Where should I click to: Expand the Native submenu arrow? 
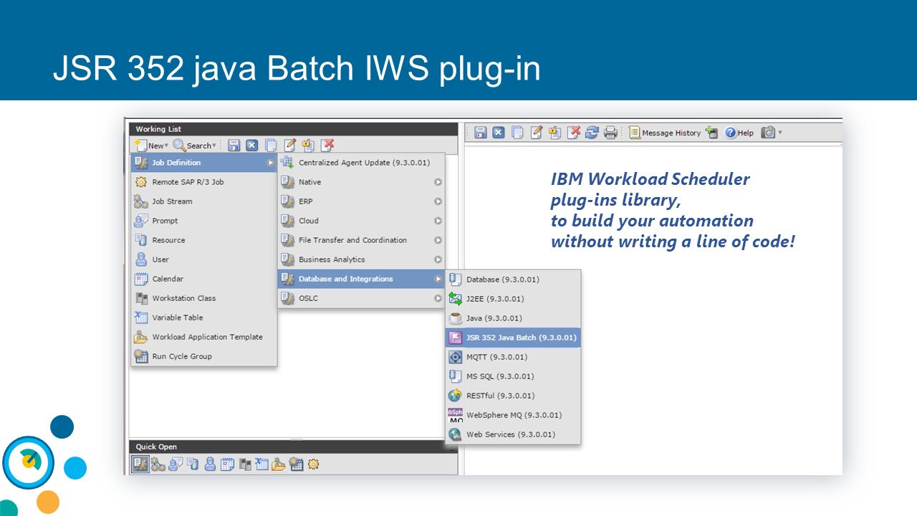(438, 182)
